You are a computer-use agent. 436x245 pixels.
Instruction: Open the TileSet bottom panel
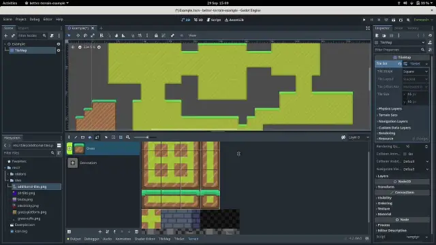point(179,239)
